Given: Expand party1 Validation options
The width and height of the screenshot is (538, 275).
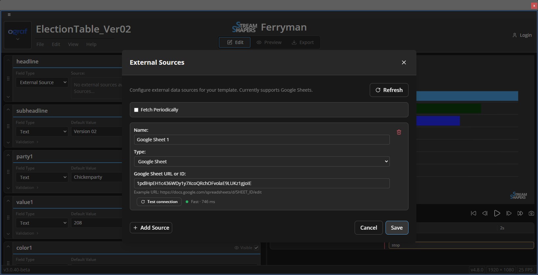Looking at the screenshot, I should 27,188.
